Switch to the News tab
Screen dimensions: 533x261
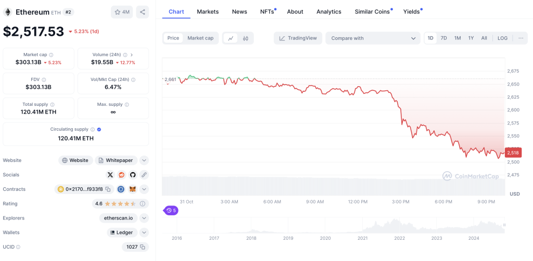click(239, 11)
